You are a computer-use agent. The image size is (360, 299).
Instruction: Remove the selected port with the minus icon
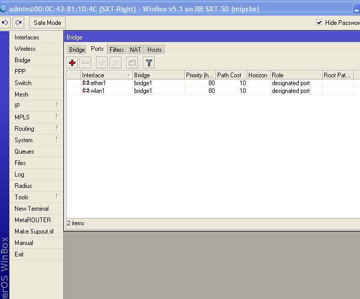tap(86, 63)
